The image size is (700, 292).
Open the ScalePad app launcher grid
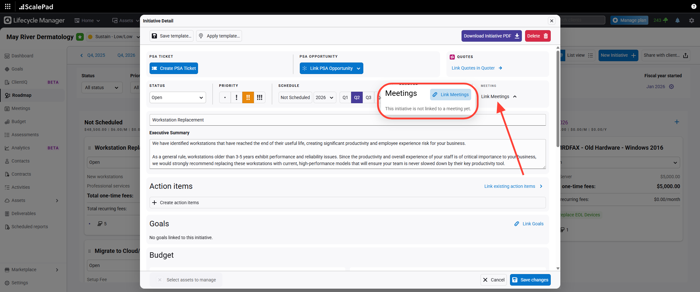pyautogui.click(x=8, y=6)
